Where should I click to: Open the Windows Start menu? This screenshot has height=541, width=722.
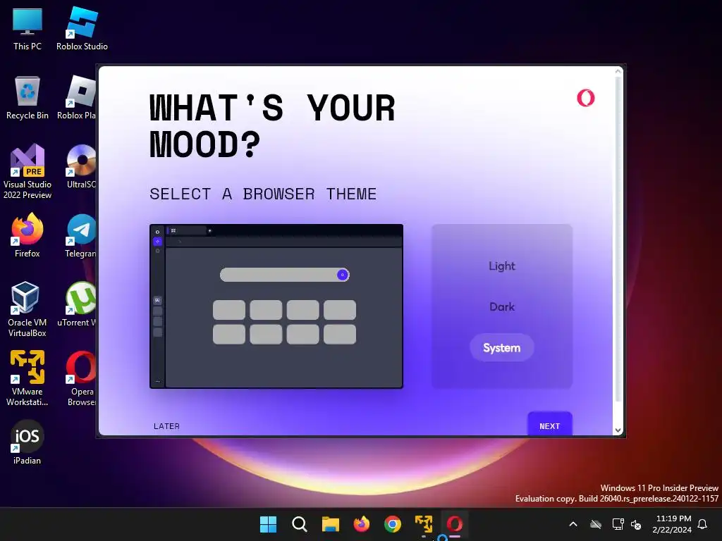(x=268, y=524)
